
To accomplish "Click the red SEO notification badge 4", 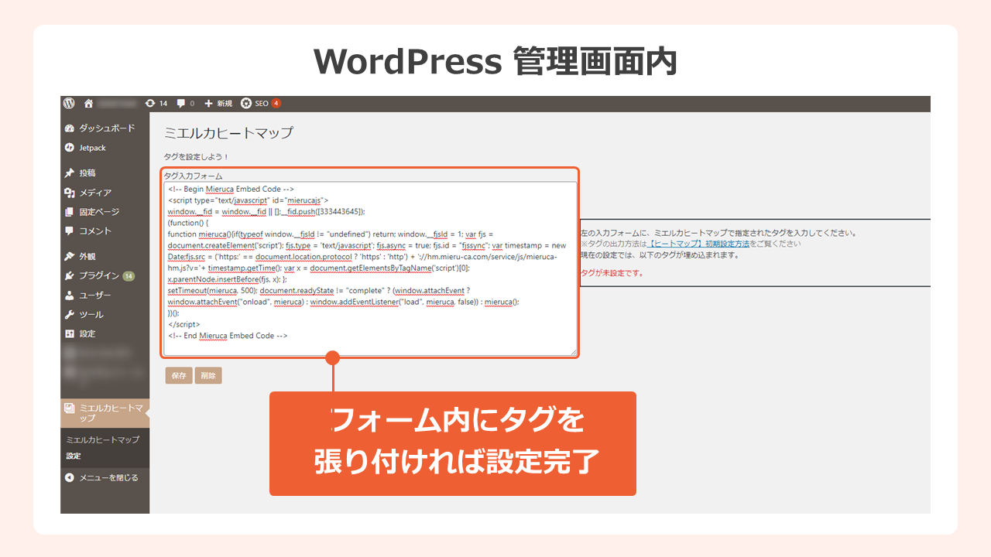I will coord(276,103).
